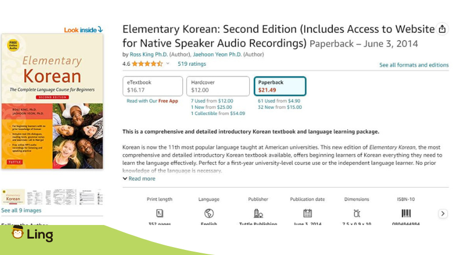
Task: Click Read with Our Free App link
Action: tap(152, 101)
